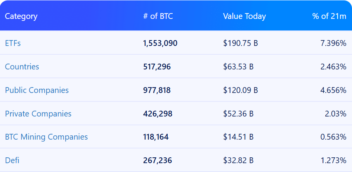Click the $14.51 B mining companies value
This screenshot has height=172, width=352.
tap(238, 137)
